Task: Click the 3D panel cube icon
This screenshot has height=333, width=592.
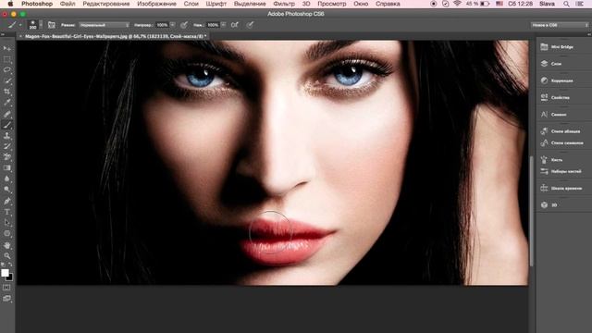Action: click(x=544, y=205)
